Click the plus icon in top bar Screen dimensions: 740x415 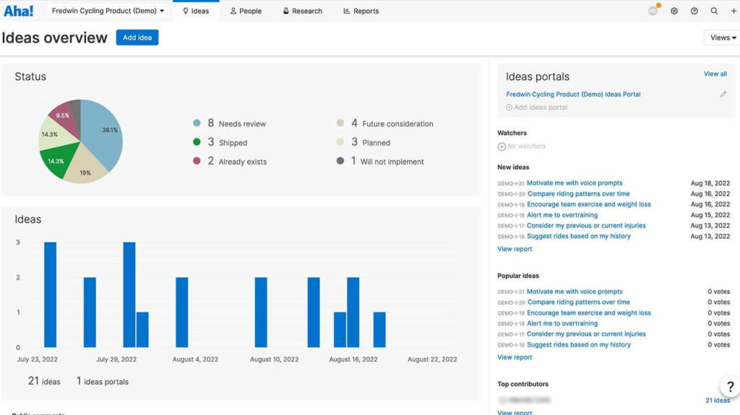pyautogui.click(x=733, y=11)
